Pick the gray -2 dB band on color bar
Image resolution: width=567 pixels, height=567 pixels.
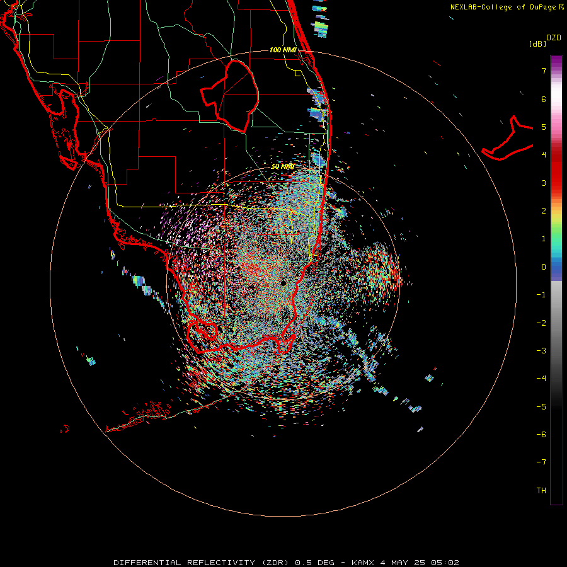[556, 323]
